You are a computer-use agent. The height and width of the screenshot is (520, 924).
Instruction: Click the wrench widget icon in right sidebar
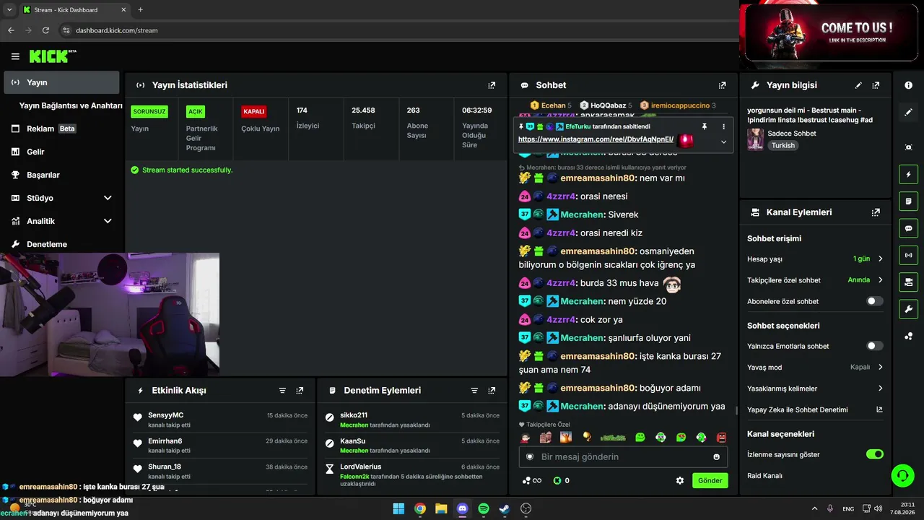908,309
